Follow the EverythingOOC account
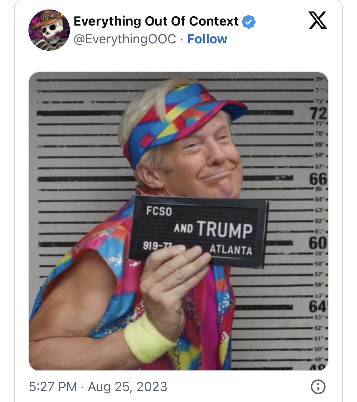 coord(207,39)
